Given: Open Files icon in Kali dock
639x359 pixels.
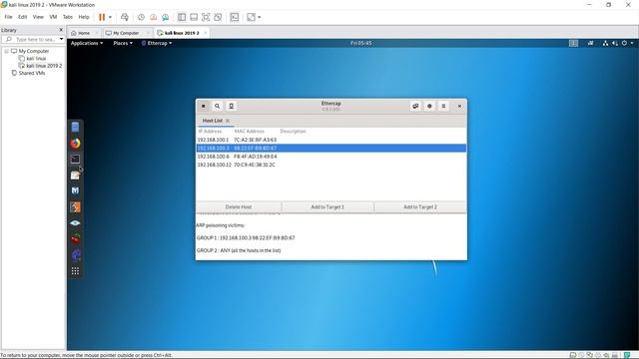Looking at the screenshot, I should click(x=76, y=127).
